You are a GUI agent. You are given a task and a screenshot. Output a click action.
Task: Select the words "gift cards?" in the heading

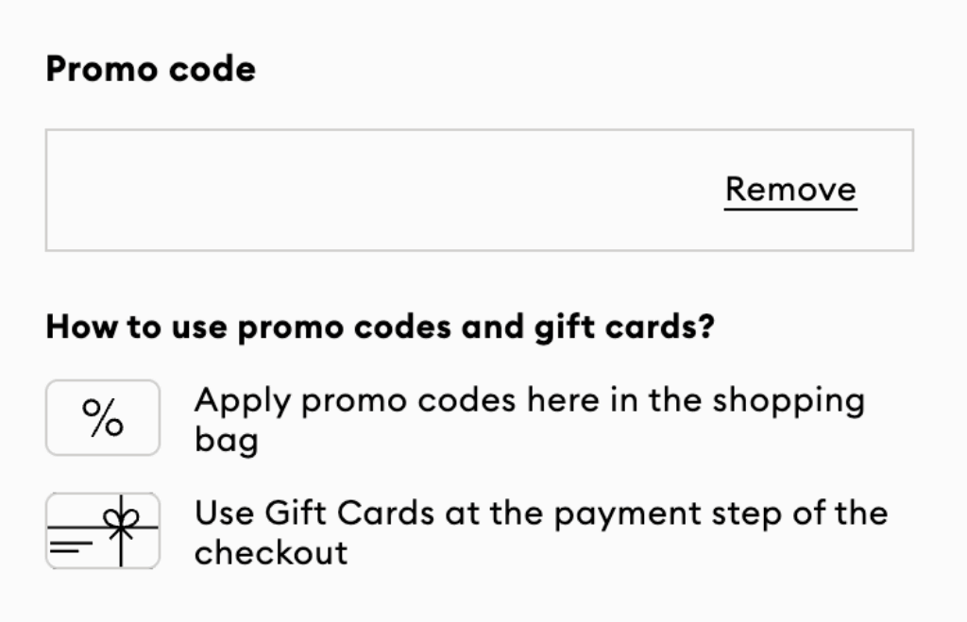(624, 328)
